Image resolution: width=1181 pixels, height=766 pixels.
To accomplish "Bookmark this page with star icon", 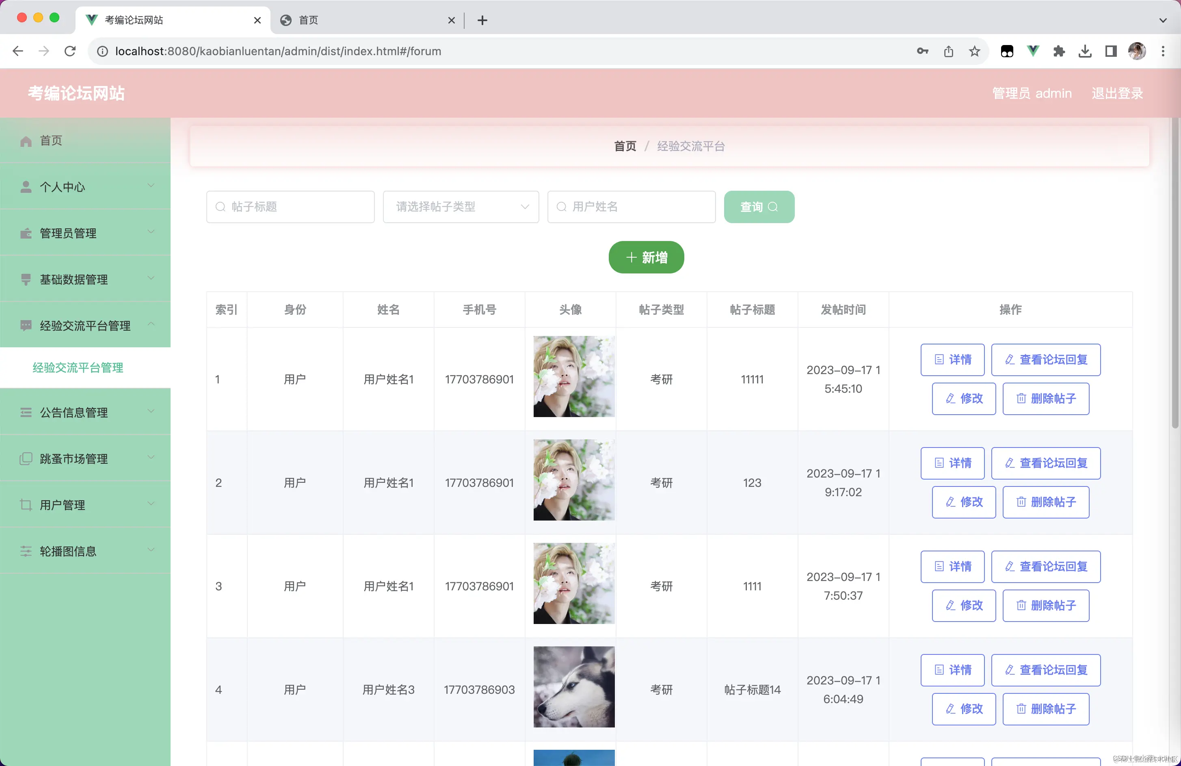I will pyautogui.click(x=975, y=51).
